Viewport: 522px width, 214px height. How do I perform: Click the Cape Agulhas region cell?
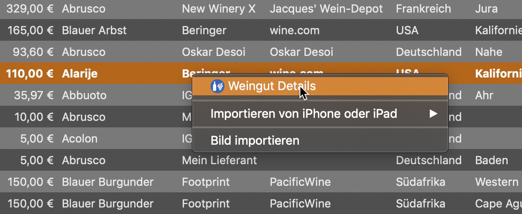[499, 204]
